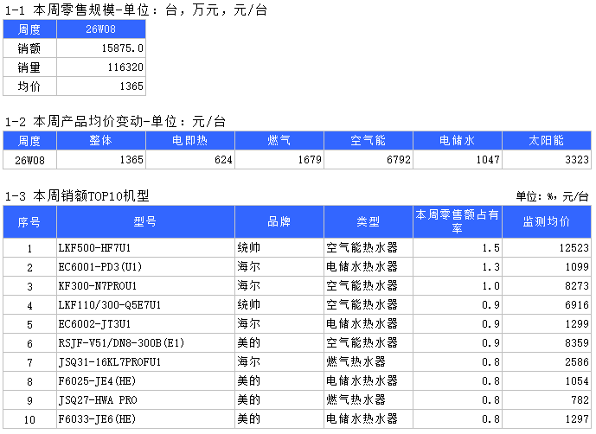Select the F6033-JE6(HE) model cell
The width and height of the screenshot is (596, 434).
point(145,419)
